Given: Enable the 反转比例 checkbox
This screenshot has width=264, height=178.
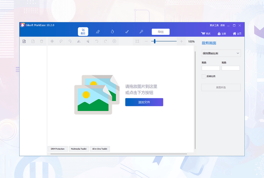Looking at the screenshot, I should coord(204,76).
